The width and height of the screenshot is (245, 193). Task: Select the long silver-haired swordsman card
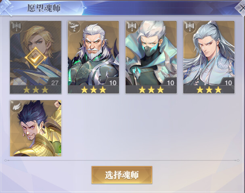209,57
